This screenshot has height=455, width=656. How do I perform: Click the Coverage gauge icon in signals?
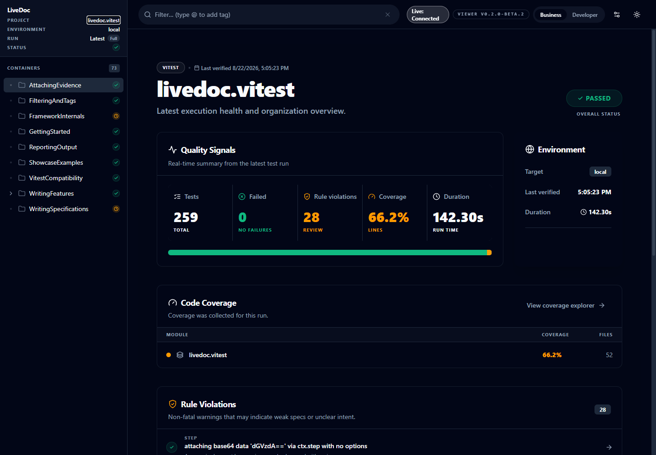372,197
